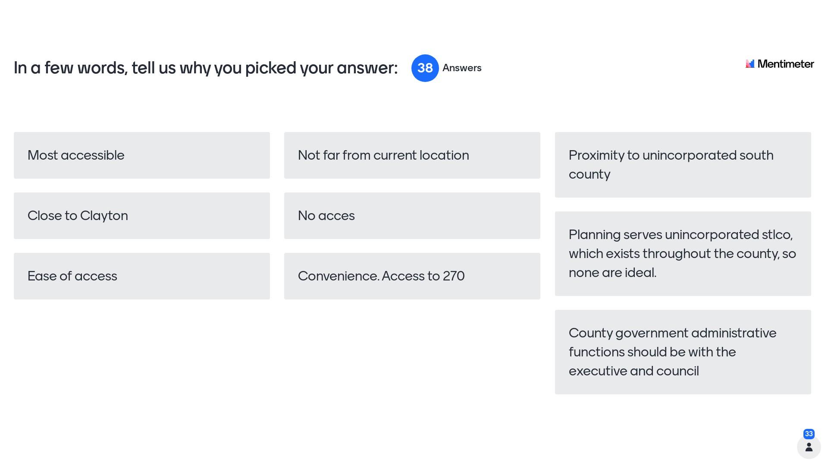Click "none are ideal." in Planning response
828x466 pixels.
(x=612, y=273)
